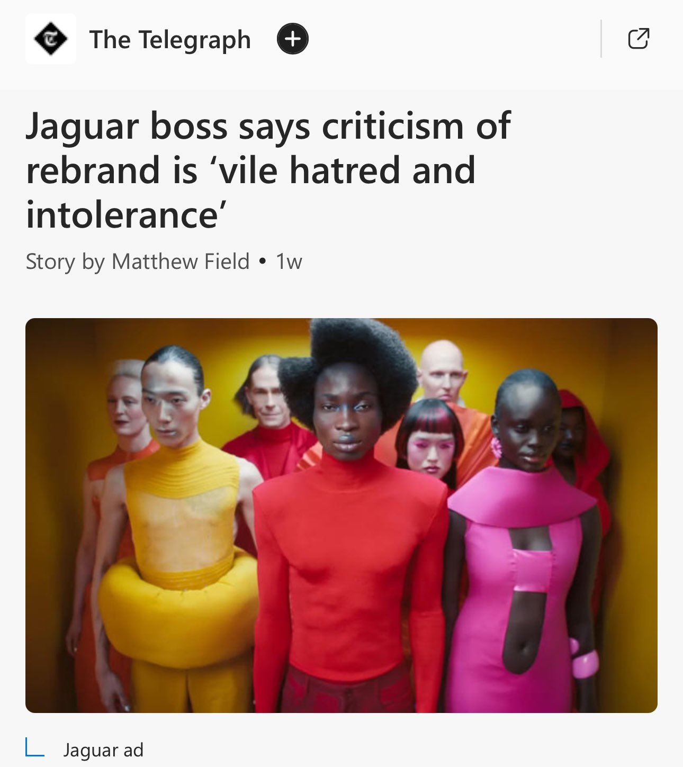This screenshot has height=767, width=683.
Task: Click the caption corner bracket icon
Action: point(35,747)
